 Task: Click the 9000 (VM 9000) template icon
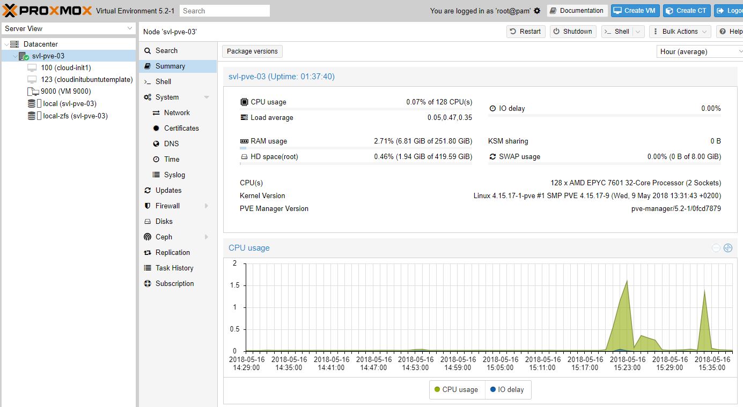coord(33,92)
